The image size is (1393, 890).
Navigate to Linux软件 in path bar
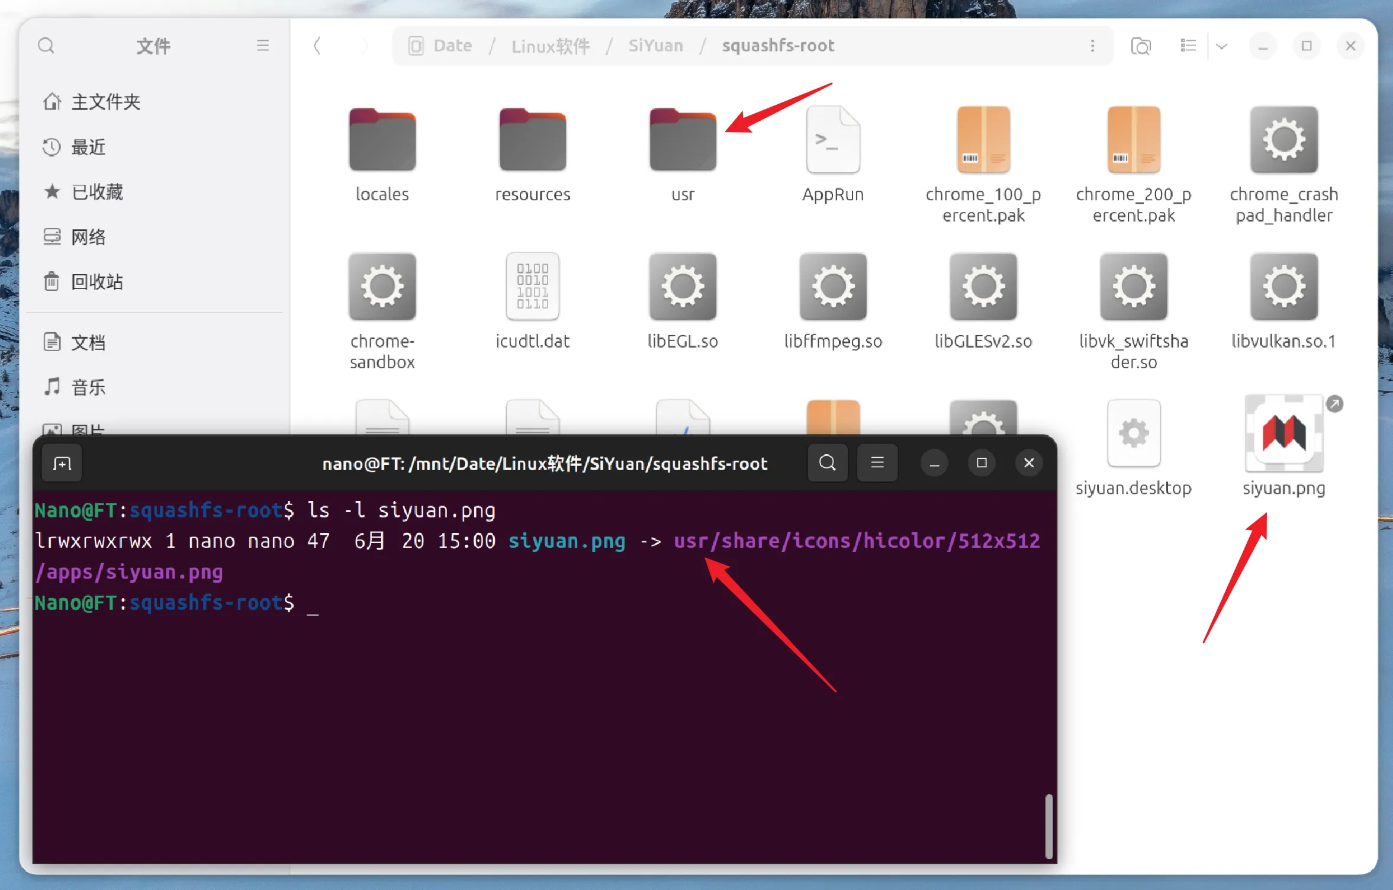click(551, 46)
